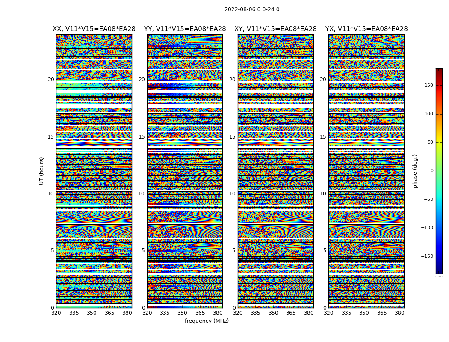449x342 pixels.
Task: Click the XY phase waterfall plot
Action: [x=276, y=171]
